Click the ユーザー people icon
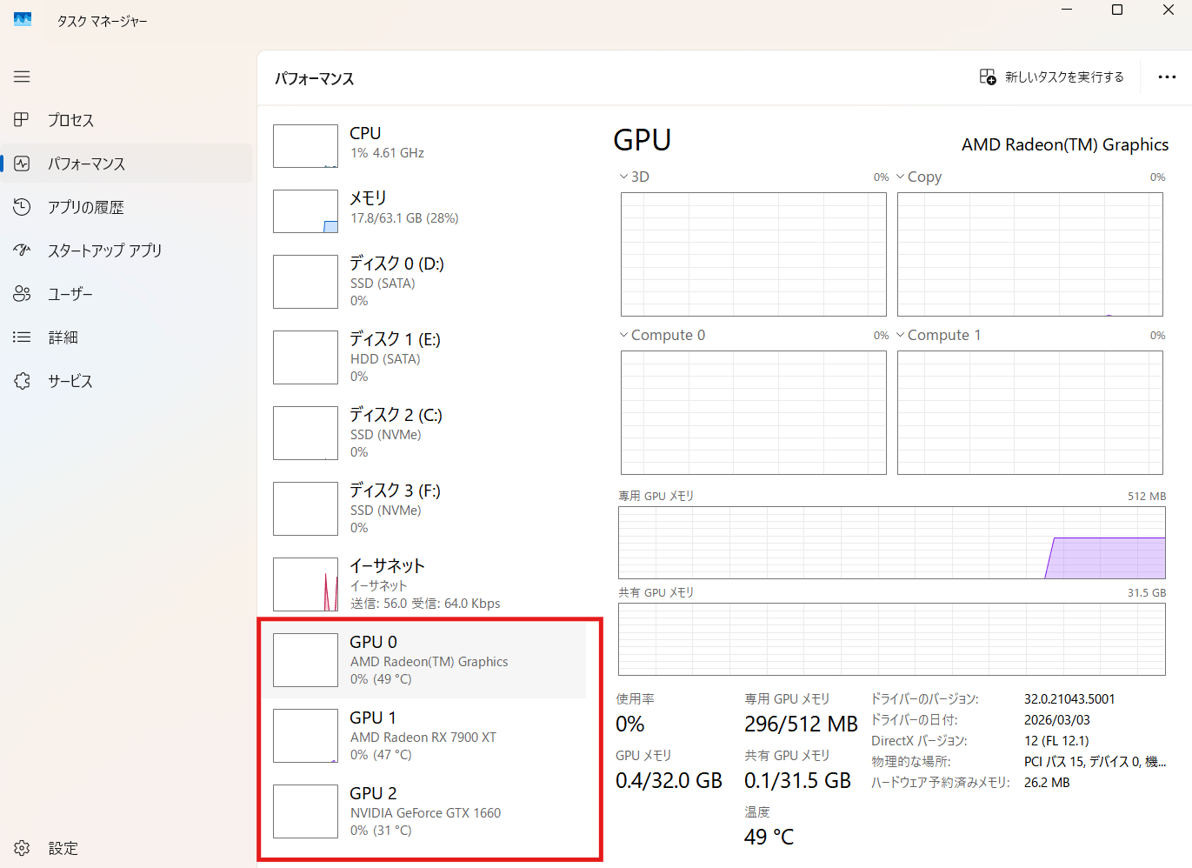The image size is (1192, 868). coord(22,294)
